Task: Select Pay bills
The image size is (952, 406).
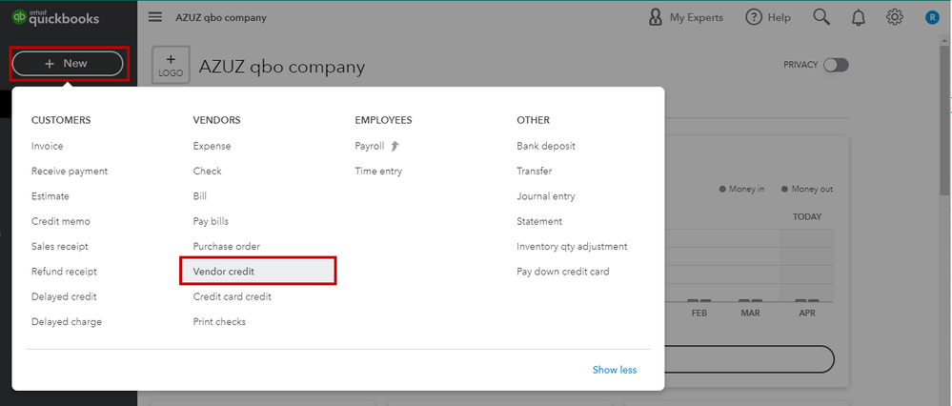Action: [211, 221]
